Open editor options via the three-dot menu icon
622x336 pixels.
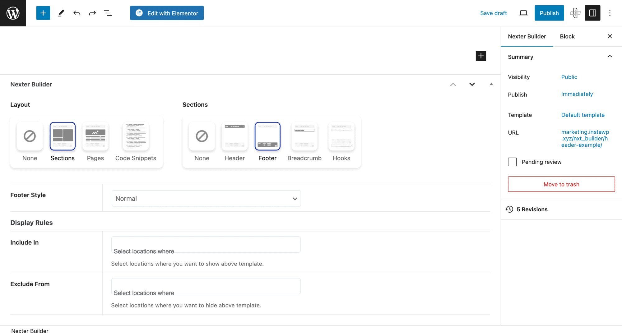point(610,13)
